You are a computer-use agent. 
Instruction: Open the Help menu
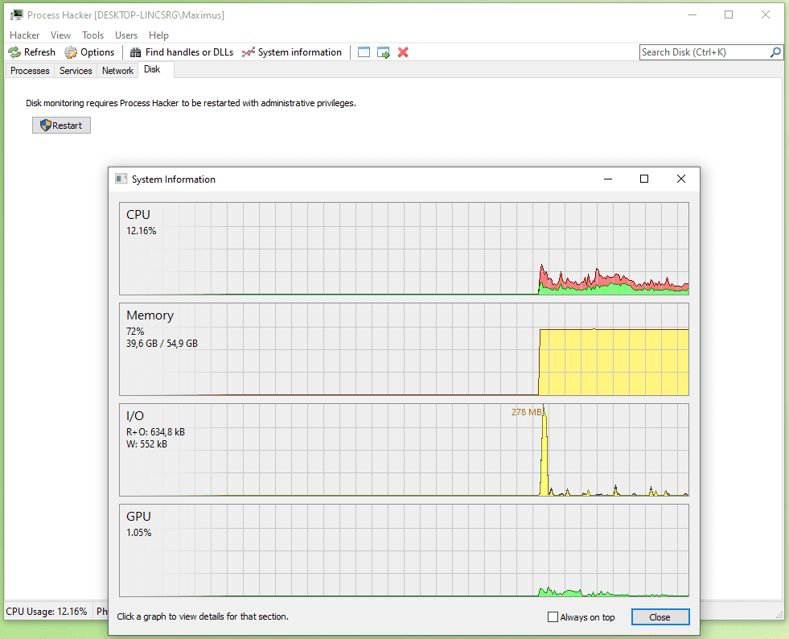click(158, 35)
